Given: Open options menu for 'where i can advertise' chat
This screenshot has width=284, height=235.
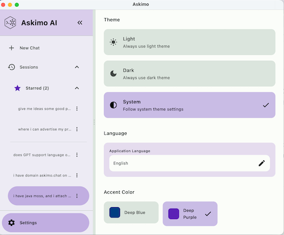Looking at the screenshot, I should coord(77,129).
